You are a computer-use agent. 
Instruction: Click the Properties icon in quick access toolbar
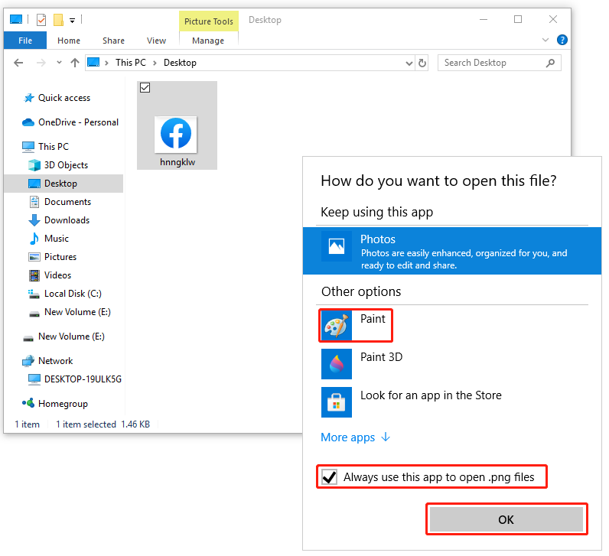[41, 19]
